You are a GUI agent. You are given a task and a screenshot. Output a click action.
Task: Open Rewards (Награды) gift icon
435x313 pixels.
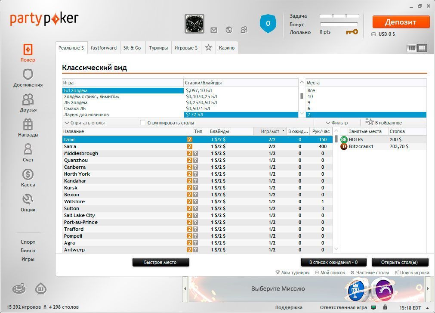pyautogui.click(x=28, y=124)
